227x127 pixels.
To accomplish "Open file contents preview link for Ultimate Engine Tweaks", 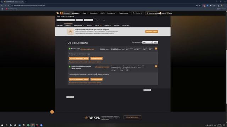I will (85, 83).
